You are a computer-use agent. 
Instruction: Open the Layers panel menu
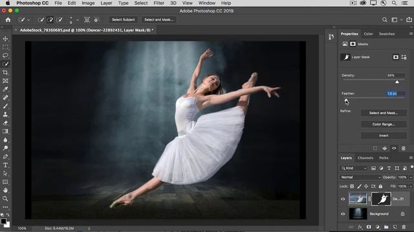point(411,158)
